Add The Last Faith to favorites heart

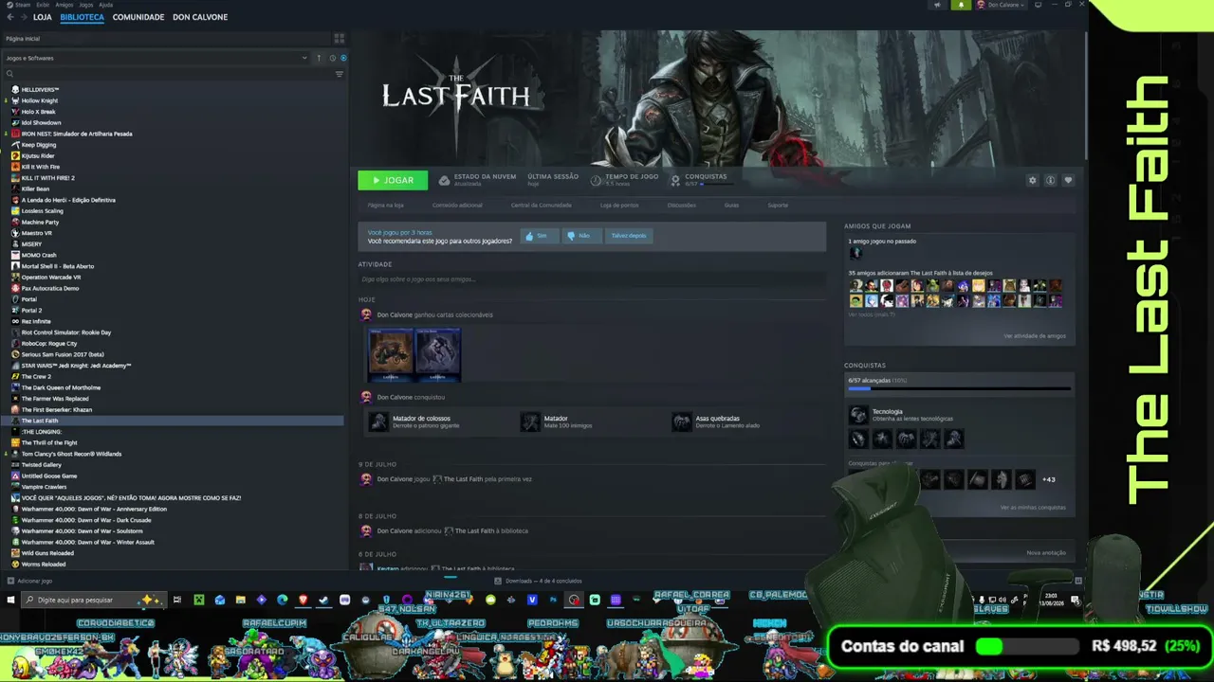point(1068,180)
